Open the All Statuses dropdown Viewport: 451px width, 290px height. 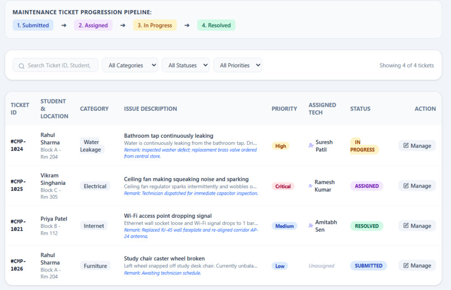pyautogui.click(x=186, y=66)
